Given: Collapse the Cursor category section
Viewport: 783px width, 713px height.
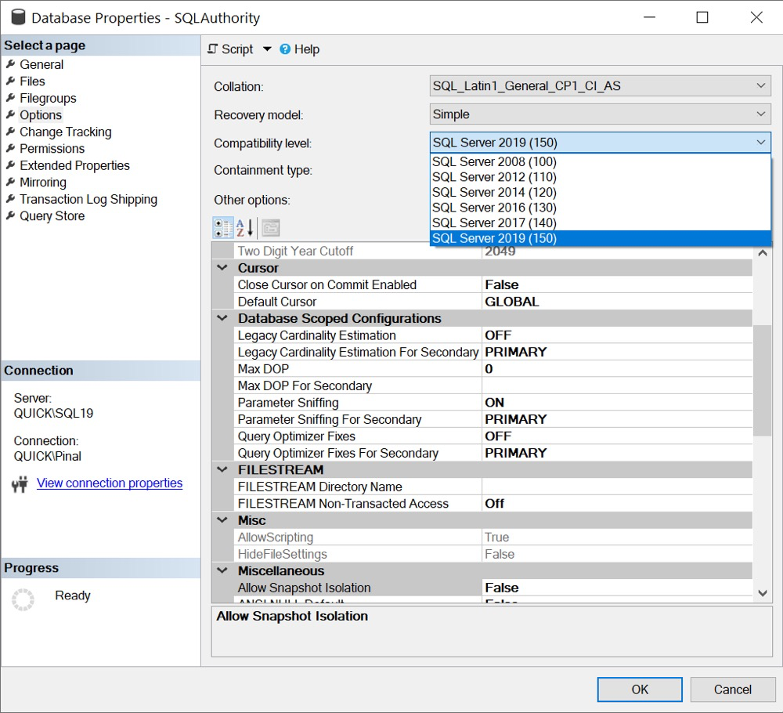Looking at the screenshot, I should (222, 268).
